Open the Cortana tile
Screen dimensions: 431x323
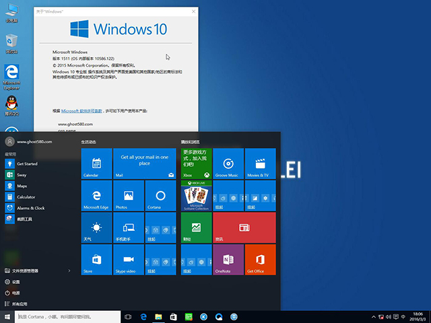(160, 196)
